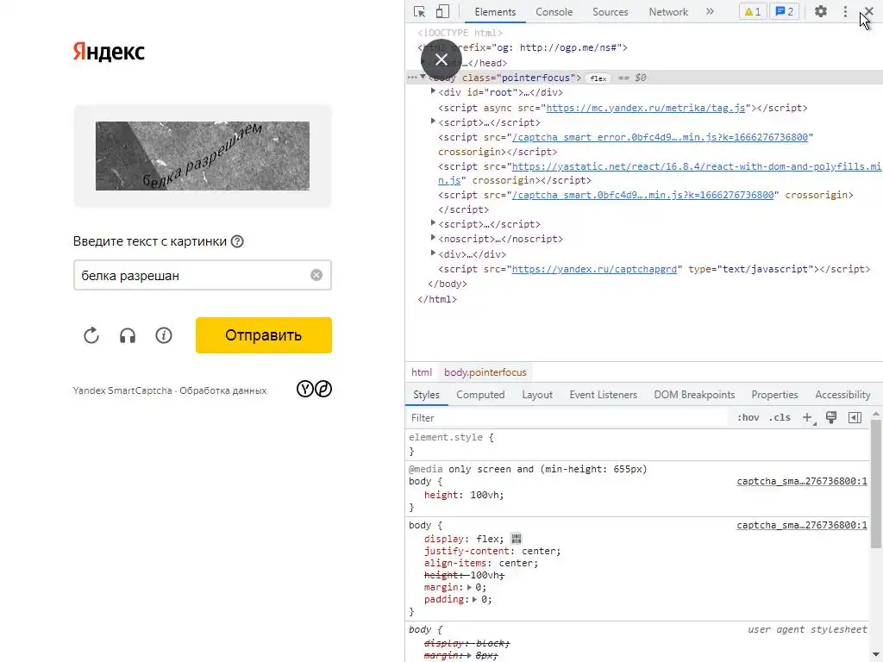Open the Properties tab
This screenshot has height=662, width=883.
pyautogui.click(x=774, y=395)
